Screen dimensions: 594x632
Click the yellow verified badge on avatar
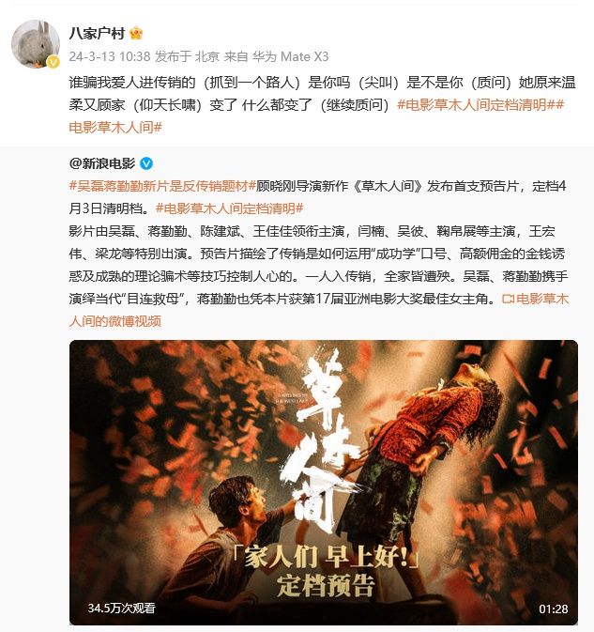53,62
